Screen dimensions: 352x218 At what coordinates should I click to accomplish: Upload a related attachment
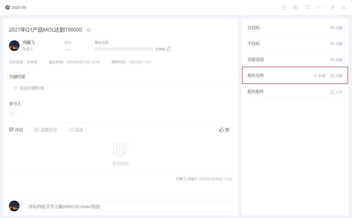336,92
